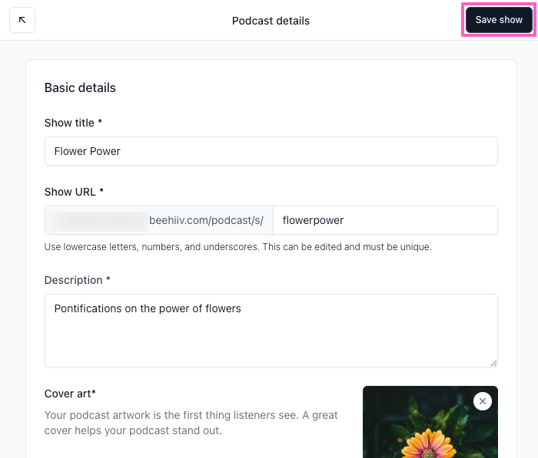Click the required asterisk beside Show title

click(x=101, y=123)
